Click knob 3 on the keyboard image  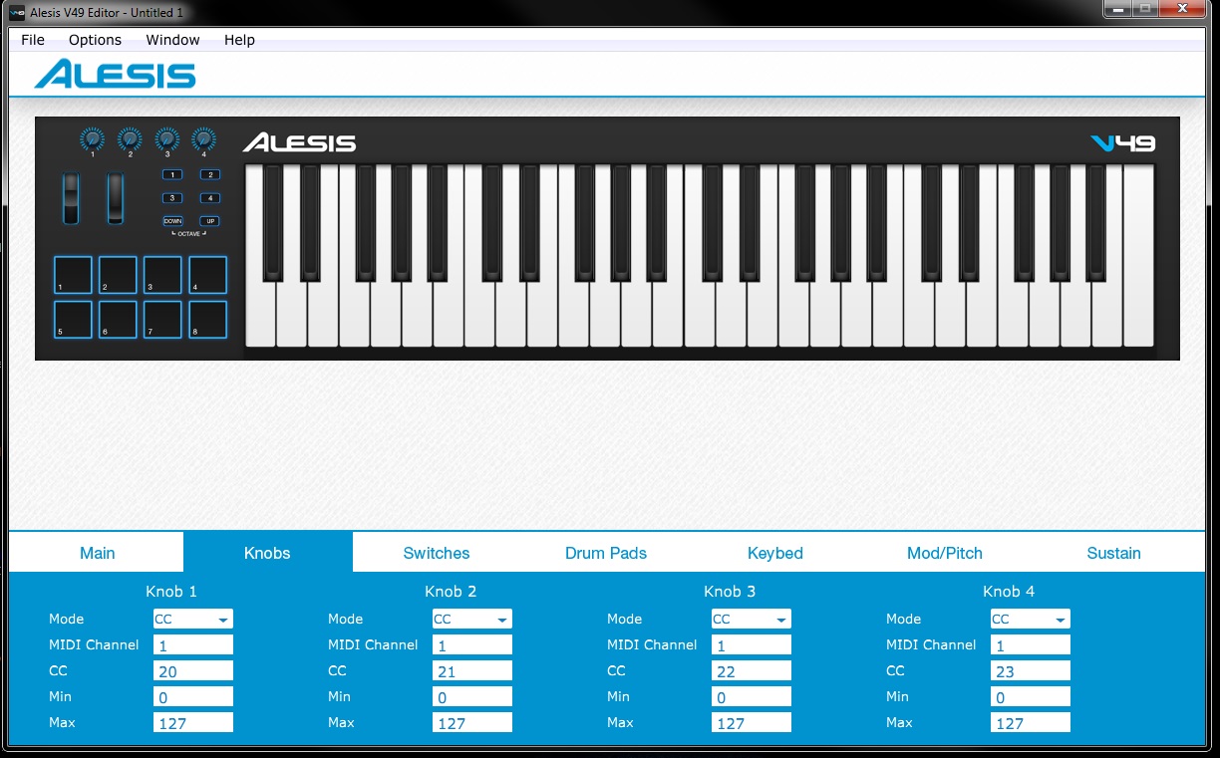(167, 139)
